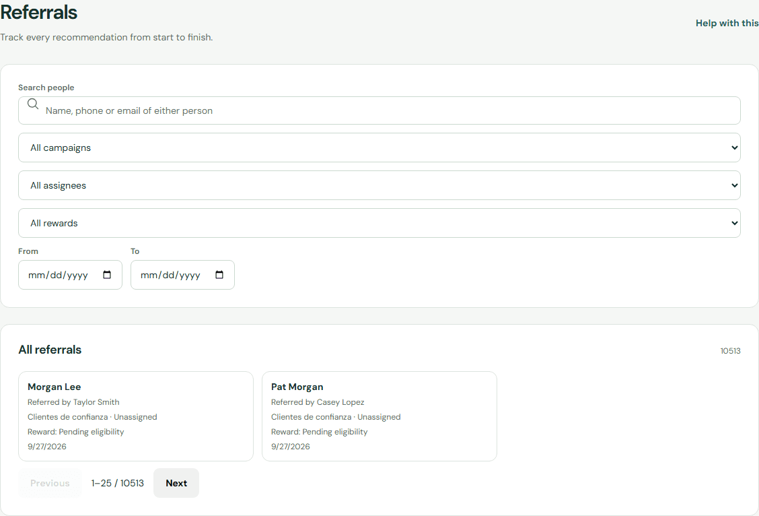Go to the Next page of referrals
Screen dimensions: 759x516
pos(176,483)
